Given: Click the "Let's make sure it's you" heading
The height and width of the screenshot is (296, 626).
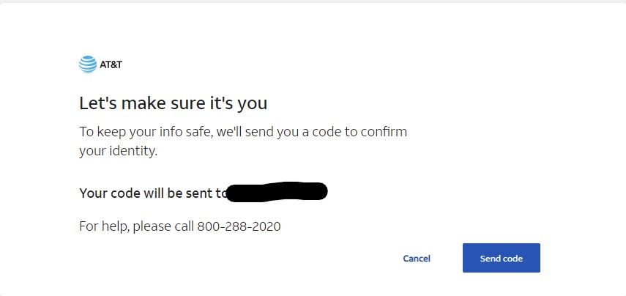Looking at the screenshot, I should (174, 103).
